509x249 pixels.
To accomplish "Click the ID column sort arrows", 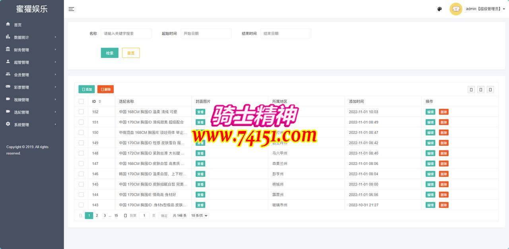I will pos(100,102).
